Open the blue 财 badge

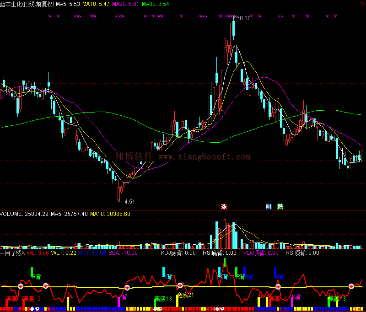pyautogui.click(x=269, y=206)
